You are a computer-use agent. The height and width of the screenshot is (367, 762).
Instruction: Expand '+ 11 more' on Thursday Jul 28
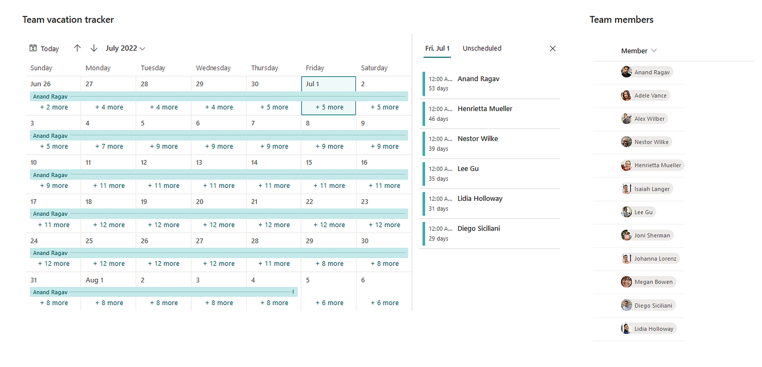coord(274,264)
